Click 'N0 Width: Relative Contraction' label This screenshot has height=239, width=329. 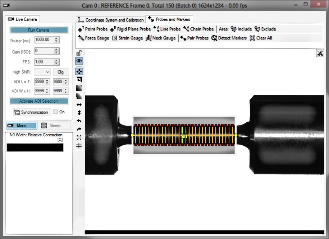tap(36, 135)
